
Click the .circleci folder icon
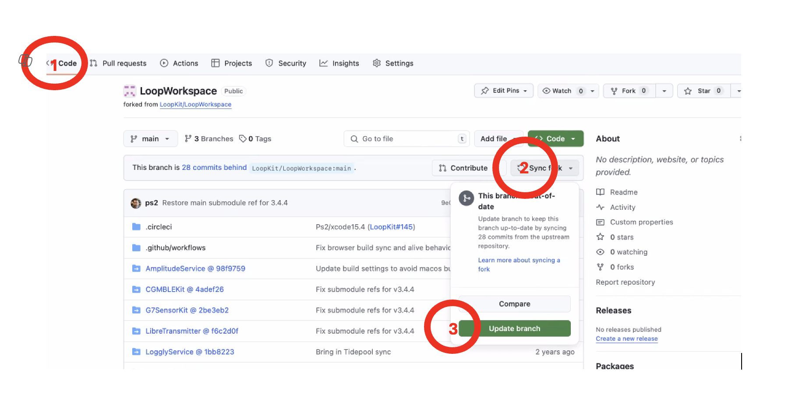pyautogui.click(x=136, y=227)
